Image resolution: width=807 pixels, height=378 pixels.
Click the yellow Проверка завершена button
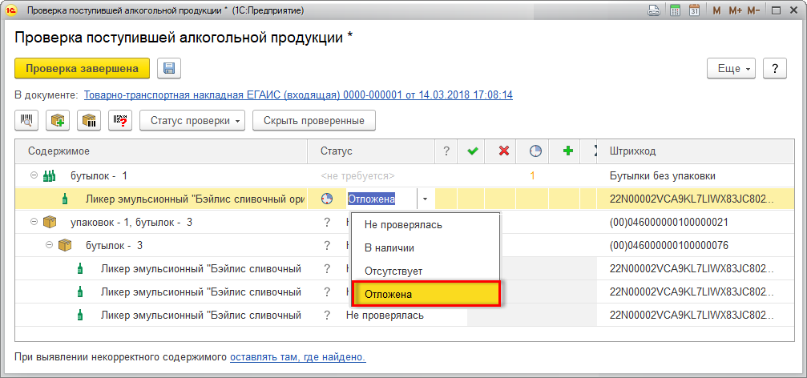(x=83, y=68)
